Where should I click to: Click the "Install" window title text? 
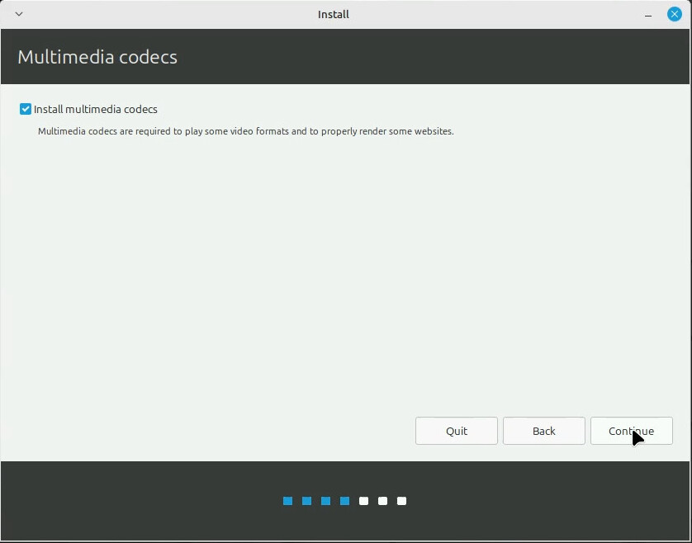tap(334, 14)
